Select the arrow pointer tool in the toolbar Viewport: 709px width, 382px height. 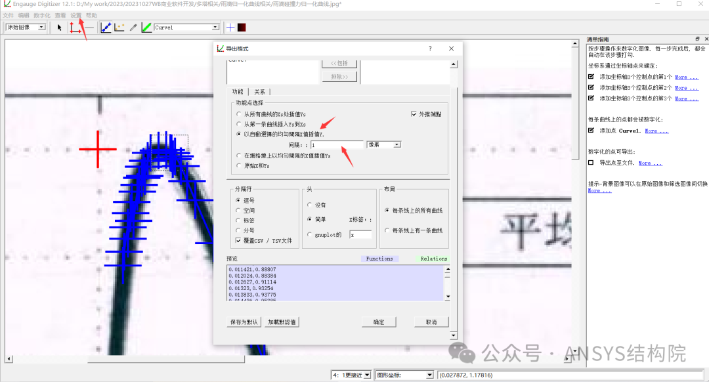click(59, 28)
